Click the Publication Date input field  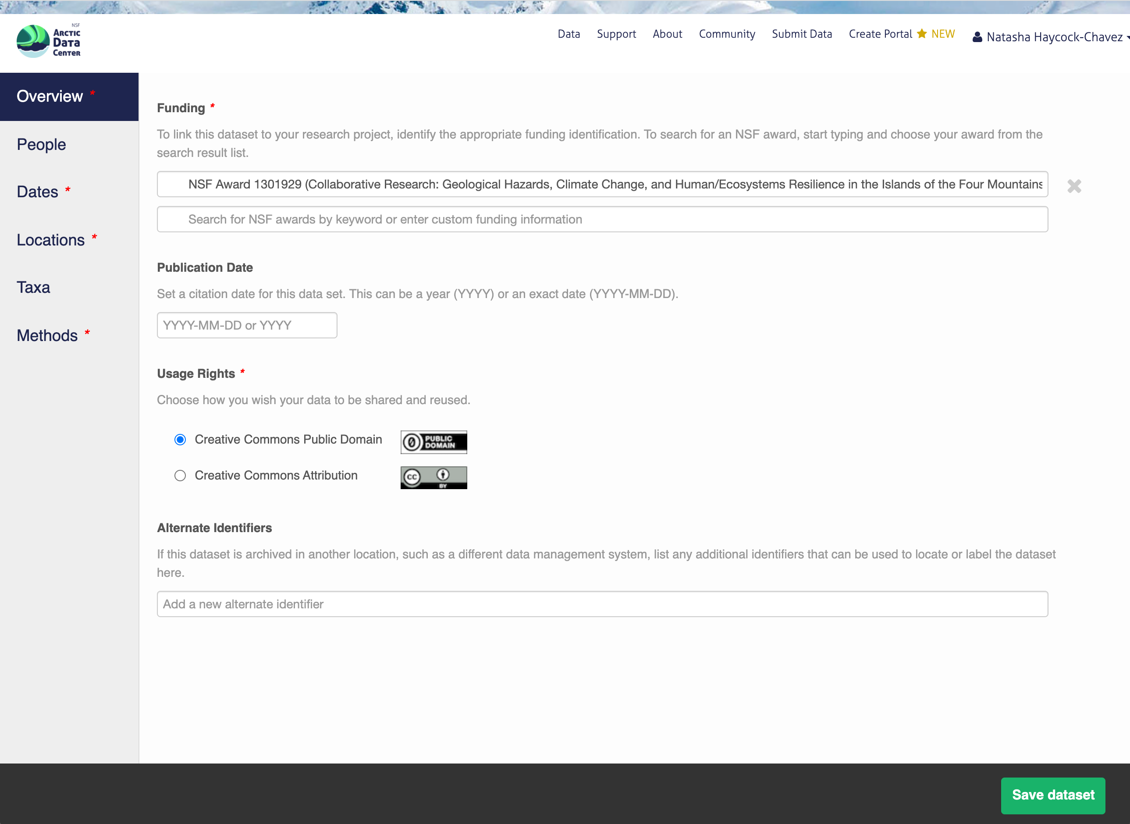247,325
